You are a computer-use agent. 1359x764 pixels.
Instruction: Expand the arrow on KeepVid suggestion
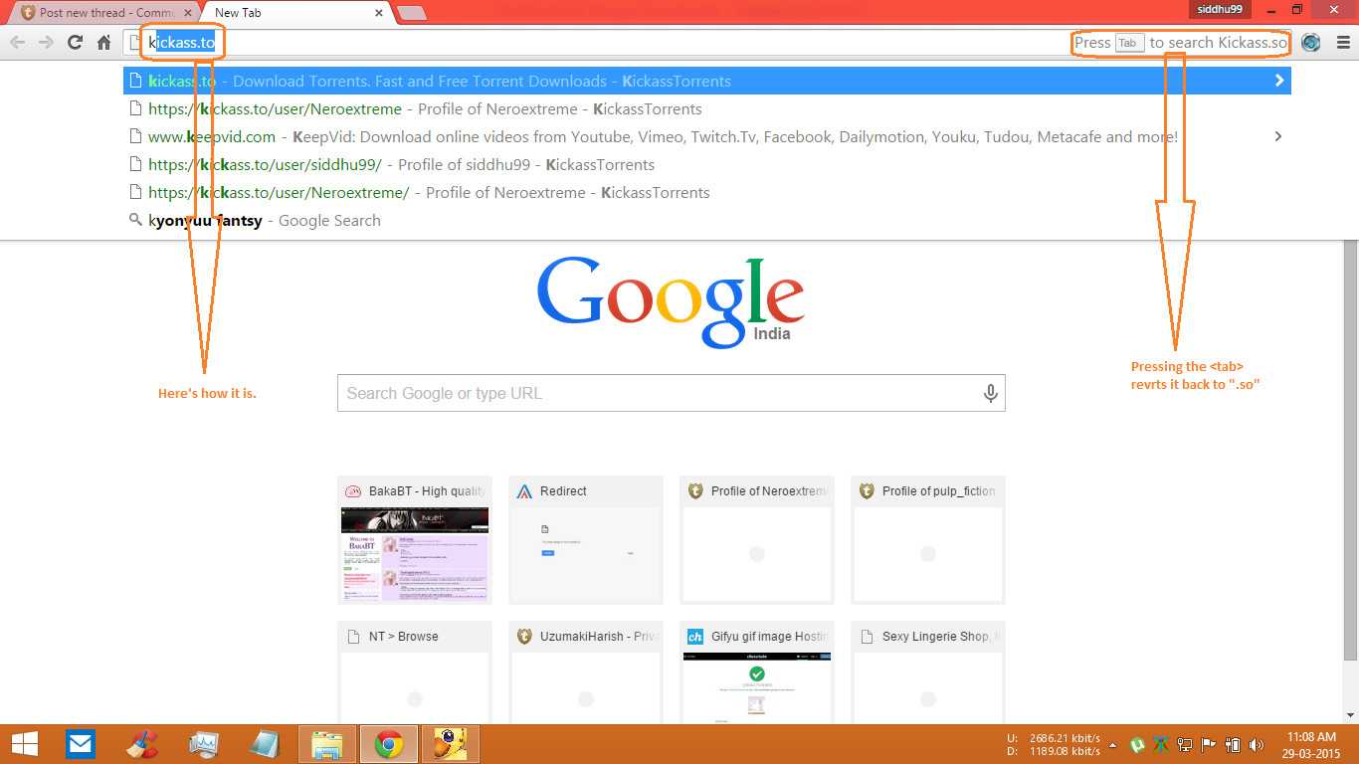(x=1278, y=136)
